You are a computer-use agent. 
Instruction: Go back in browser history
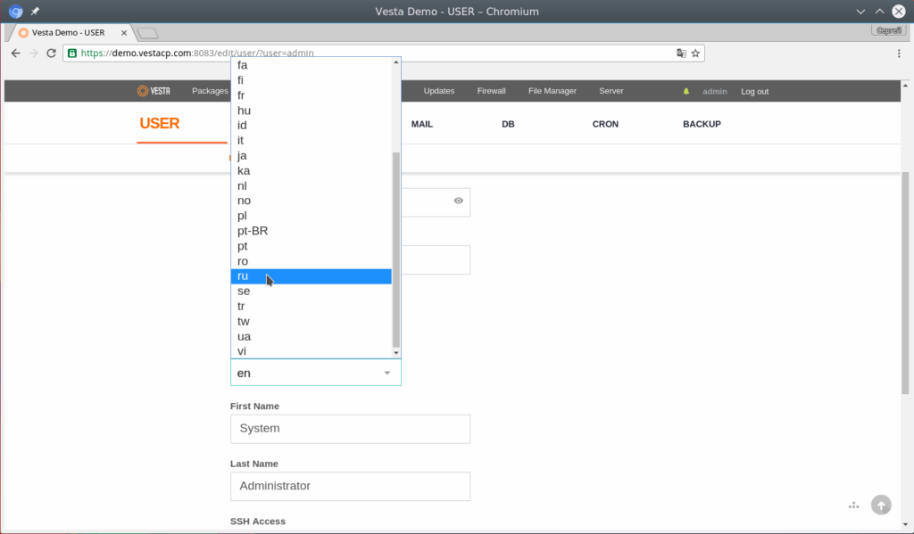16,53
